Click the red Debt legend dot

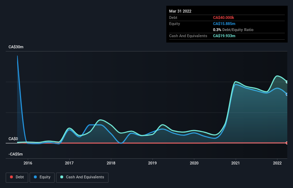11,177
